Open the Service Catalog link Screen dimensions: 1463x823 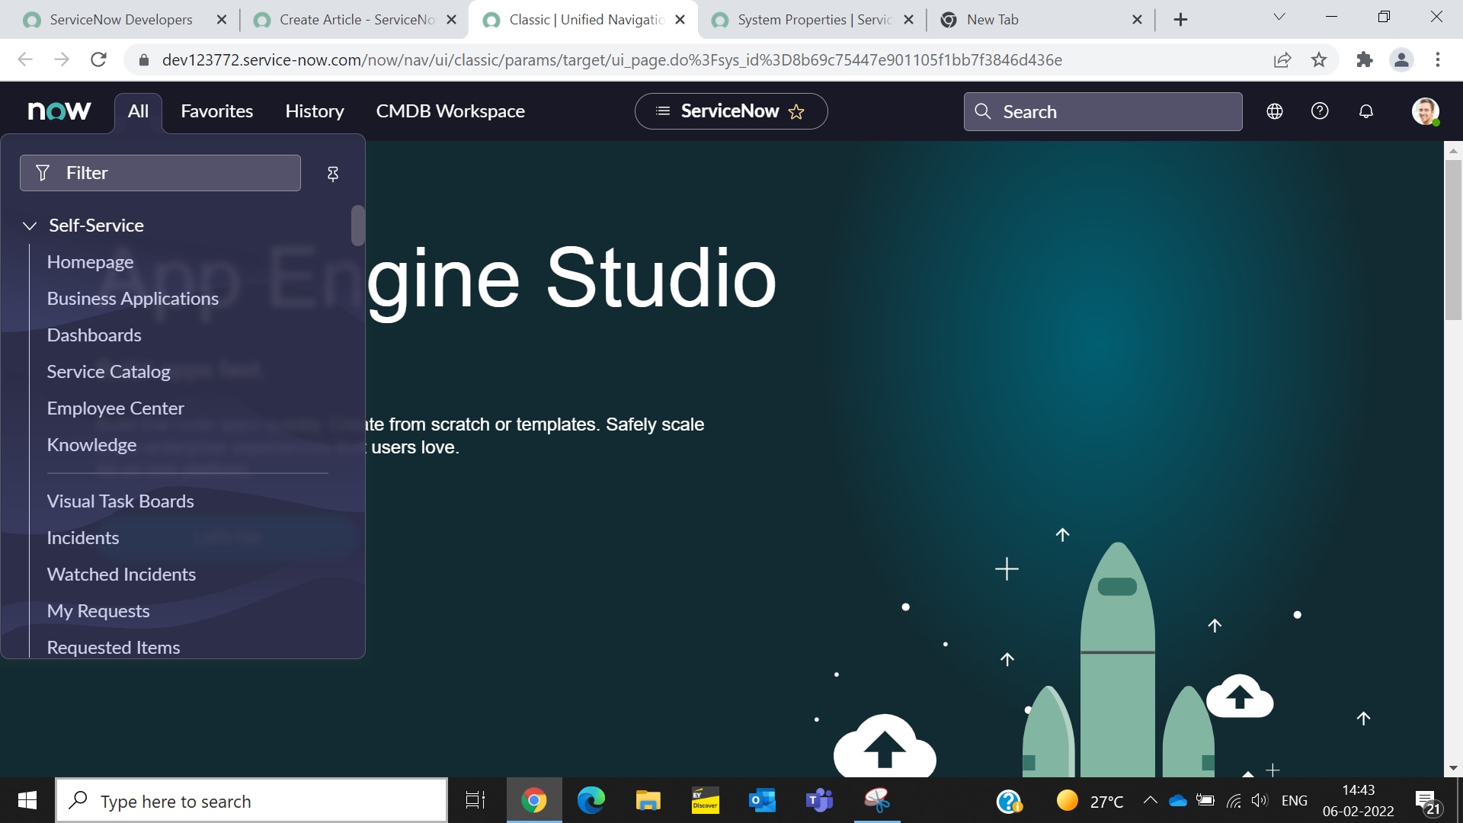tap(108, 372)
